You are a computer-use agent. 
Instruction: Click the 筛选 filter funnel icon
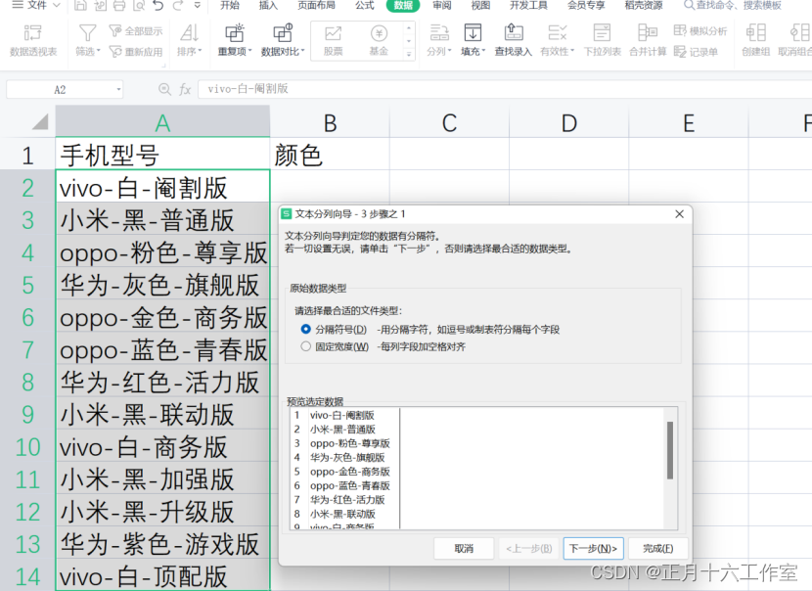87,33
